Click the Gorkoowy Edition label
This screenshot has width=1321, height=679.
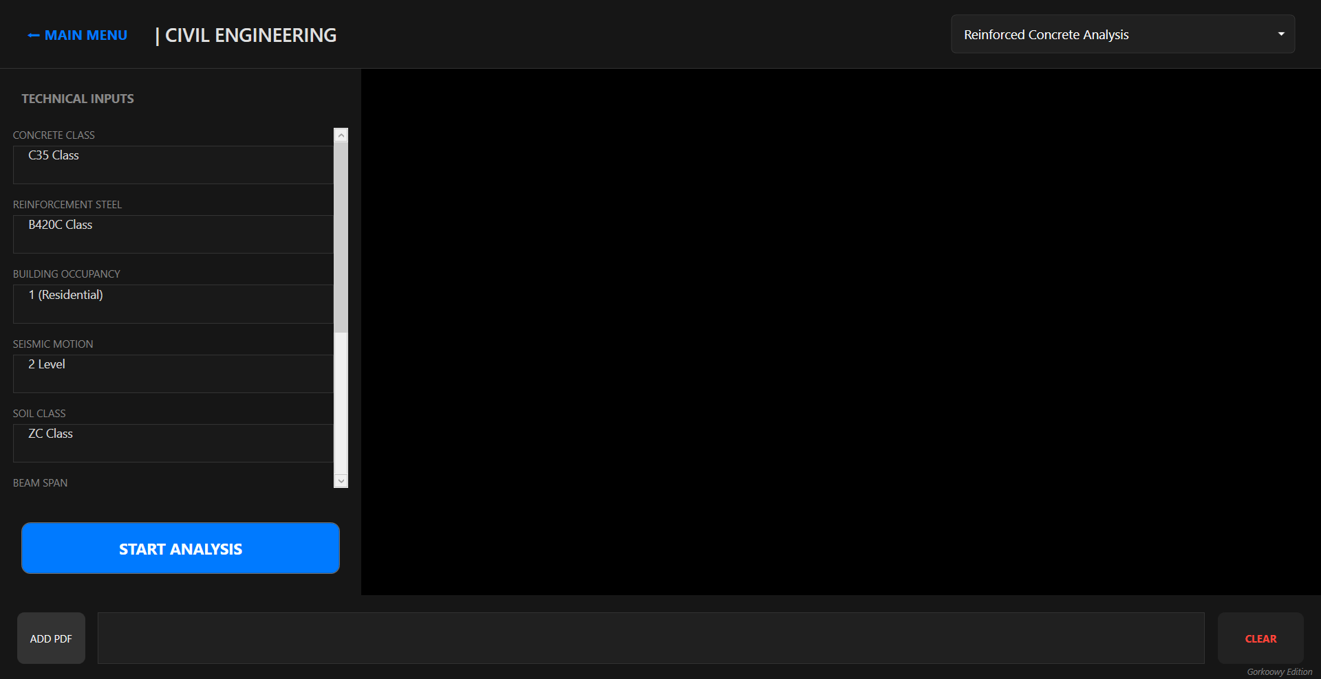point(1278,672)
